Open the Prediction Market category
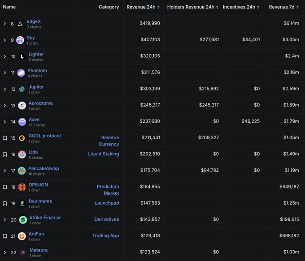 pyautogui.click(x=108, y=190)
